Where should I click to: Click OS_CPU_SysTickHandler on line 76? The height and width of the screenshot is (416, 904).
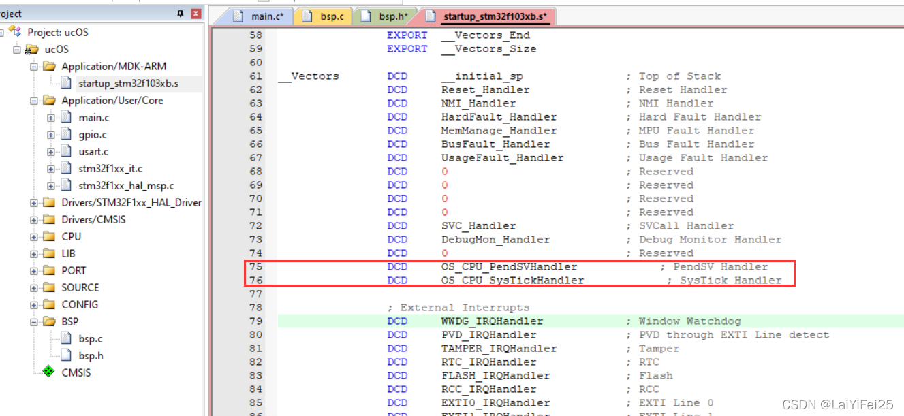click(512, 280)
